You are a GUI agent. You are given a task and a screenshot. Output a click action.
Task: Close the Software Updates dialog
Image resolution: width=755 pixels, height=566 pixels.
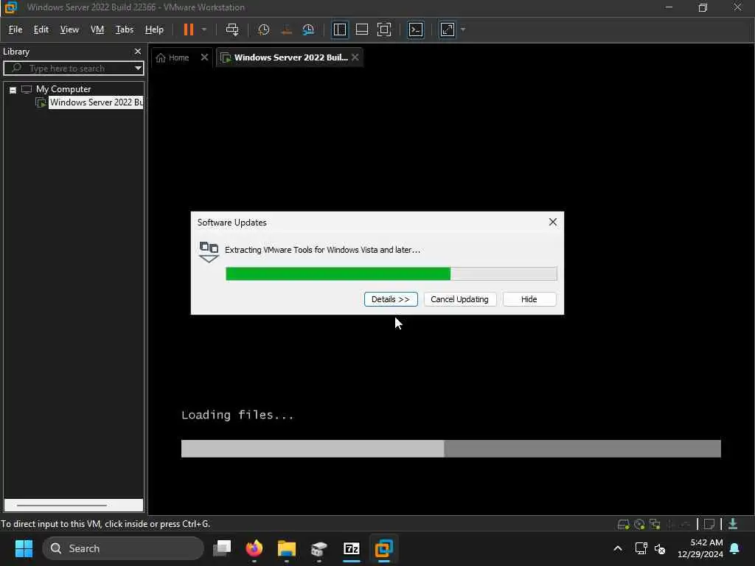(x=553, y=222)
